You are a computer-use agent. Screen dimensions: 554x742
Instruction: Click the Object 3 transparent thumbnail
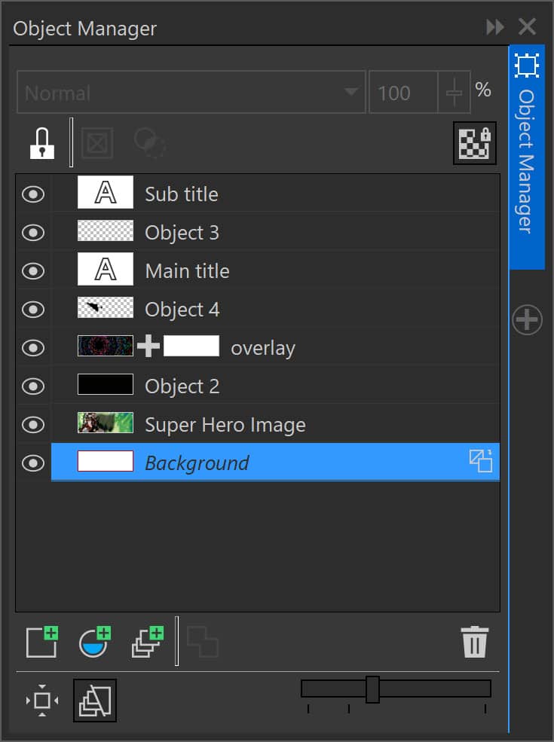click(x=105, y=231)
